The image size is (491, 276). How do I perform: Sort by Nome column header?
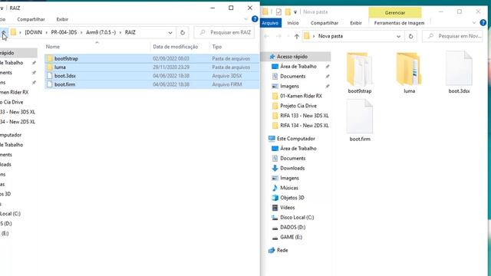coord(53,47)
